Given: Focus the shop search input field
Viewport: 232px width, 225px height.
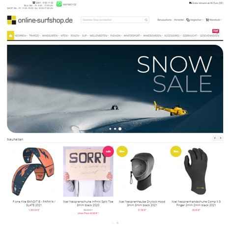Looking at the screenshot, I should tap(113, 20).
